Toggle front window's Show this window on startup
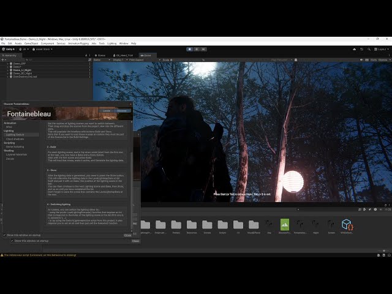 (4, 235)
